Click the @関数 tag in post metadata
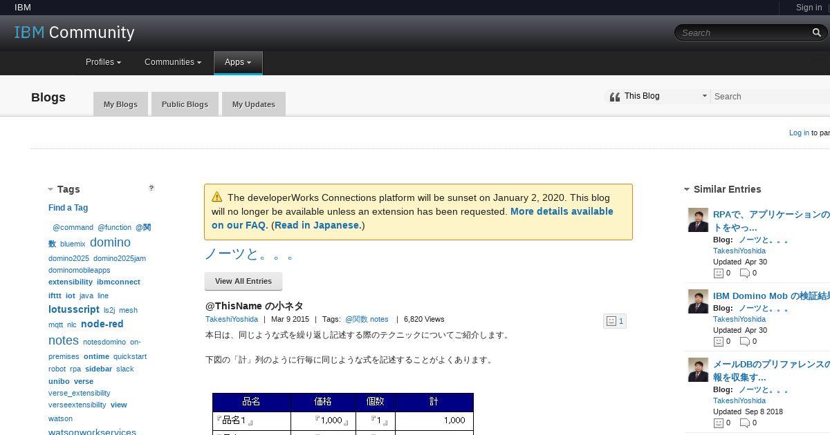The height and width of the screenshot is (435, 830). 356,319
